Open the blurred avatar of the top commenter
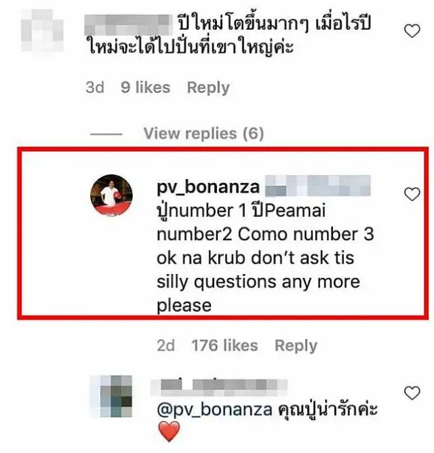The width and height of the screenshot is (434, 453). [x=42, y=31]
